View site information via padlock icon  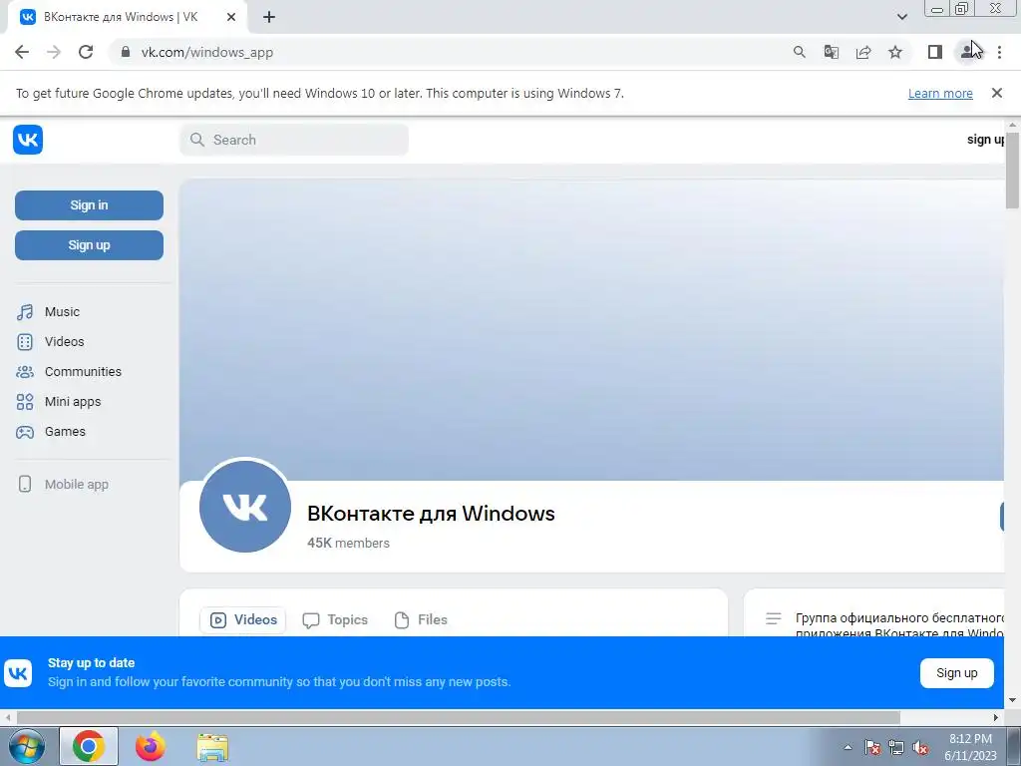[126, 52]
